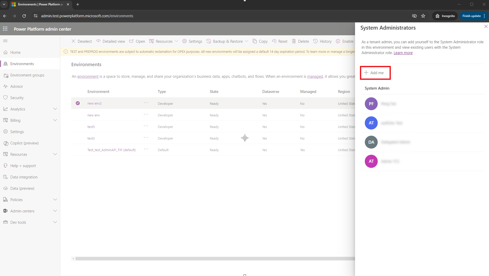The width and height of the screenshot is (489, 276).
Task: Open the Resources toolbar dropdown
Action: click(x=164, y=41)
